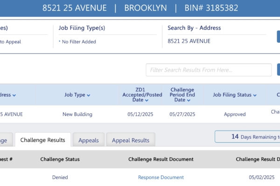
Task: Select the Appeal Results tab
Action: (131, 140)
